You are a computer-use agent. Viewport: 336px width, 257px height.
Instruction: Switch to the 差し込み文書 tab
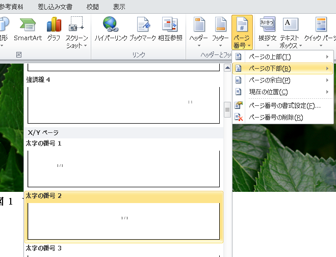[x=55, y=7]
